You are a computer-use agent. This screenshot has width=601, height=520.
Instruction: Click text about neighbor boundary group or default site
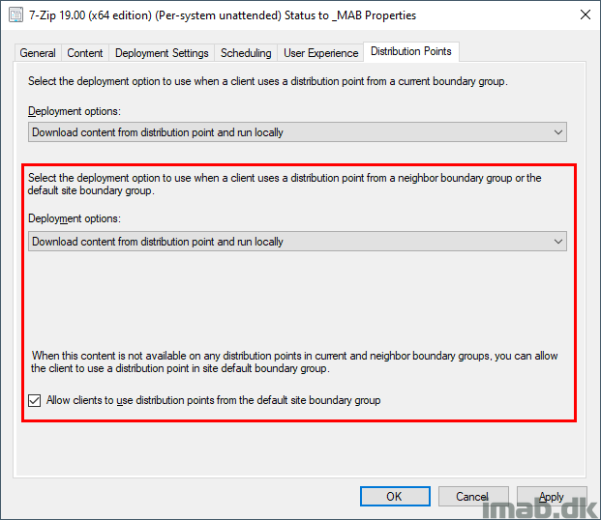point(285,185)
